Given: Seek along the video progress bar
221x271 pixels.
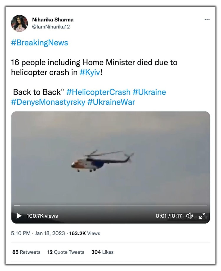Looking at the screenshot, I should click(x=111, y=205).
